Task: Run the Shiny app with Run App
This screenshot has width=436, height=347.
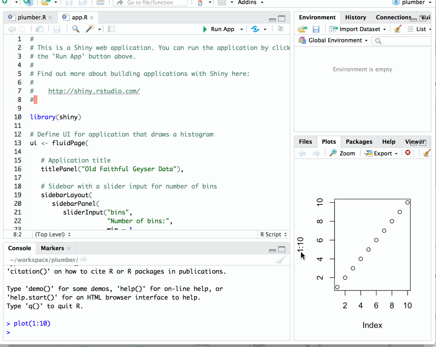Action: [x=219, y=29]
